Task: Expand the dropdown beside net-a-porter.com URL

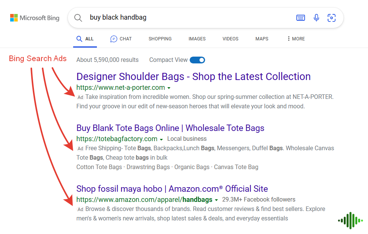Action: click(x=169, y=87)
